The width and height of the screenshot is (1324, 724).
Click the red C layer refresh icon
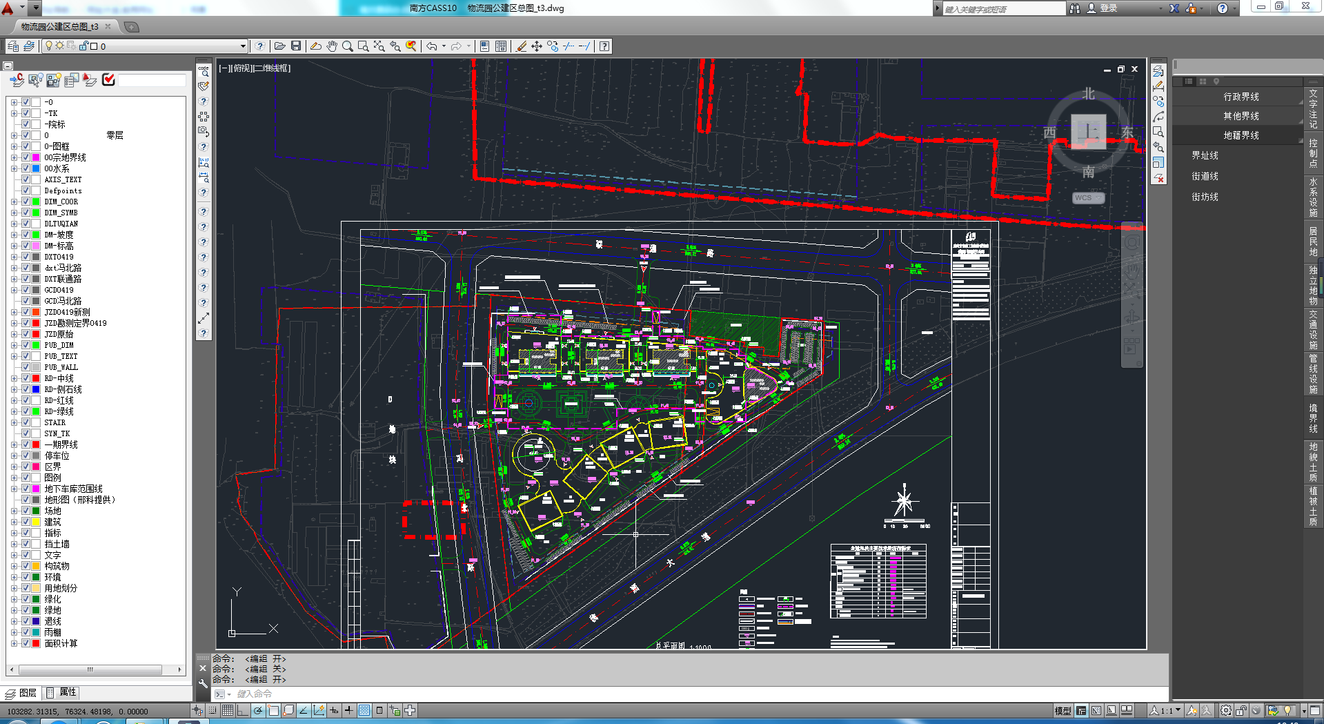pyautogui.click(x=17, y=80)
